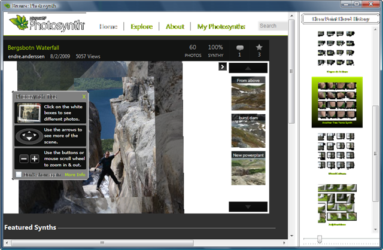Close the Photosynth Tips panel
This screenshot has width=383, height=250.
84,96
